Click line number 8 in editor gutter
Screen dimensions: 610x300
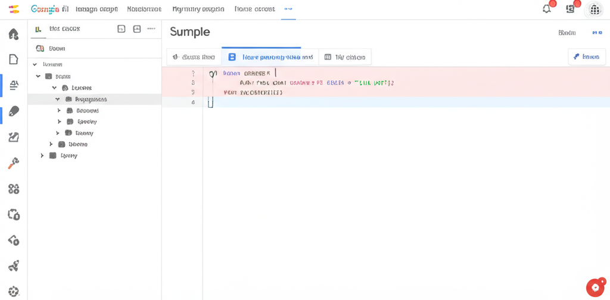(x=194, y=83)
